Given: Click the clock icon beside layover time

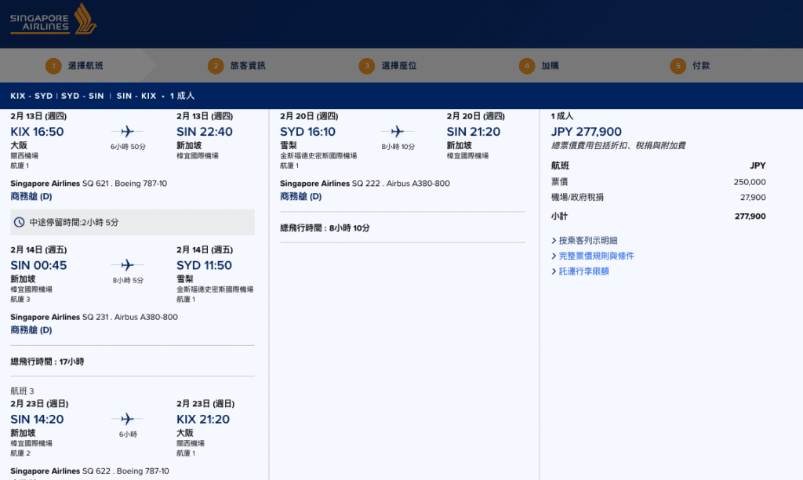Looking at the screenshot, I should point(19,222).
